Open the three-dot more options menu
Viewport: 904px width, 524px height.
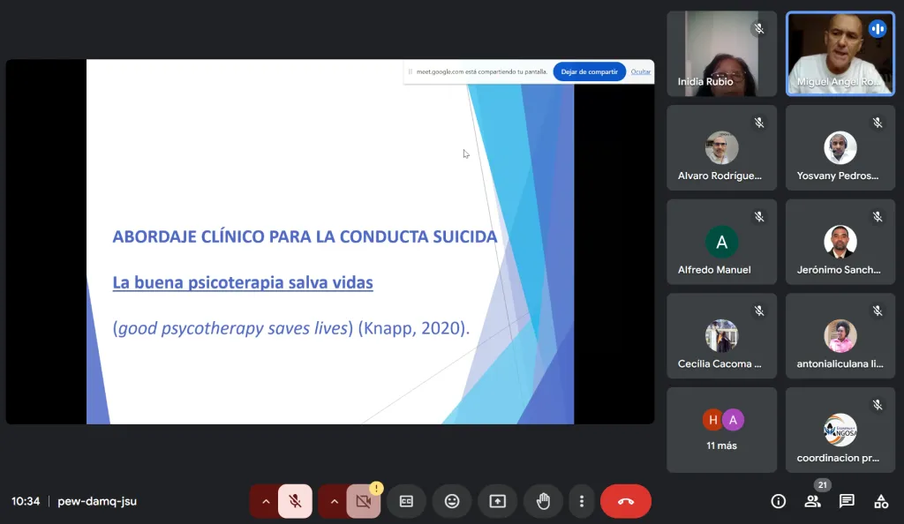581,501
